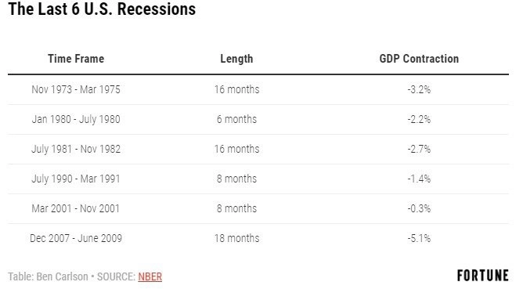Click the July 1990 - Mar 1991 cell
The width and height of the screenshot is (523, 289).
click(x=76, y=179)
